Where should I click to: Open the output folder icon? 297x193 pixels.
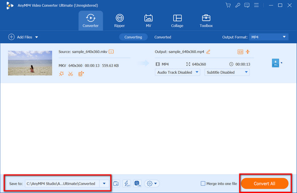[116, 184]
